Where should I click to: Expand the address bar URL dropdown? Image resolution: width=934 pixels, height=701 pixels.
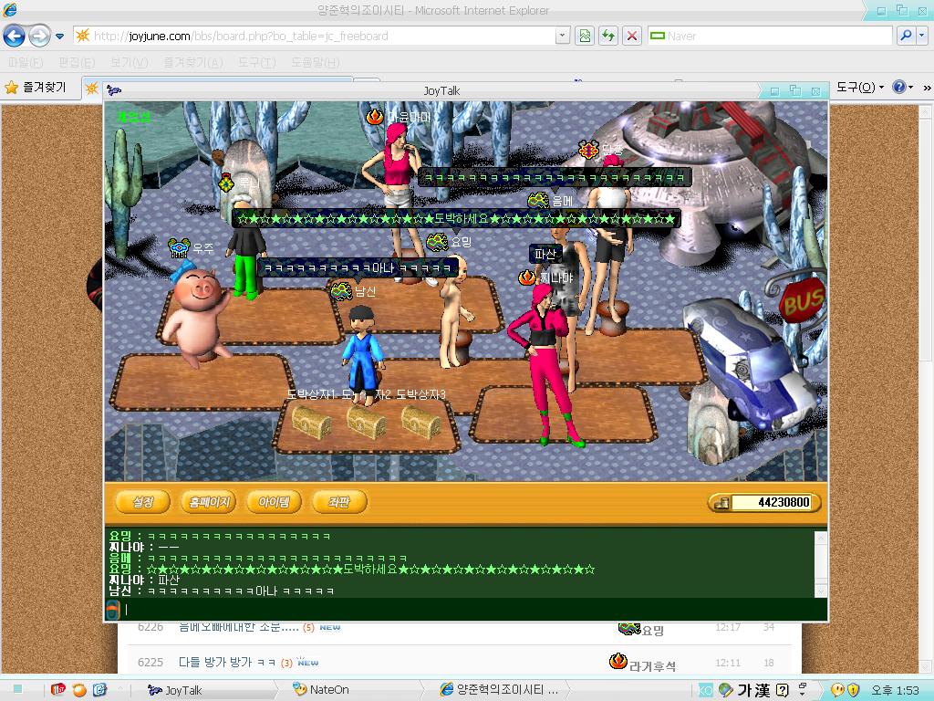tap(562, 36)
